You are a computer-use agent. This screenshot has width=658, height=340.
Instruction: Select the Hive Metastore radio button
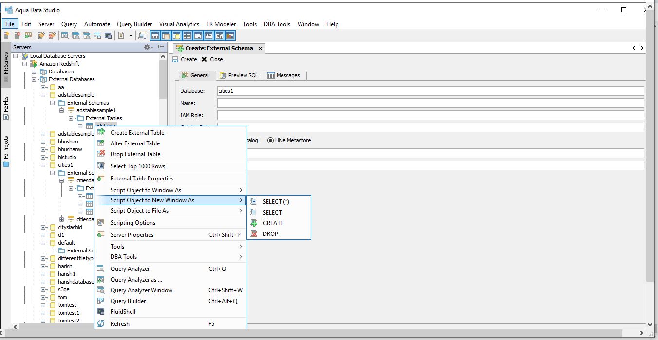click(x=270, y=140)
